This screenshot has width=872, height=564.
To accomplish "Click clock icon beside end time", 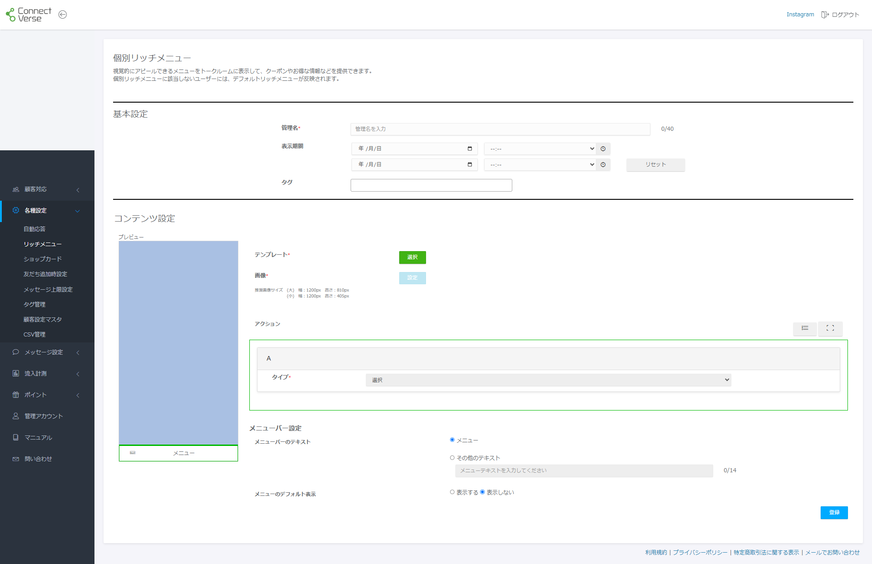I will pyautogui.click(x=603, y=164).
